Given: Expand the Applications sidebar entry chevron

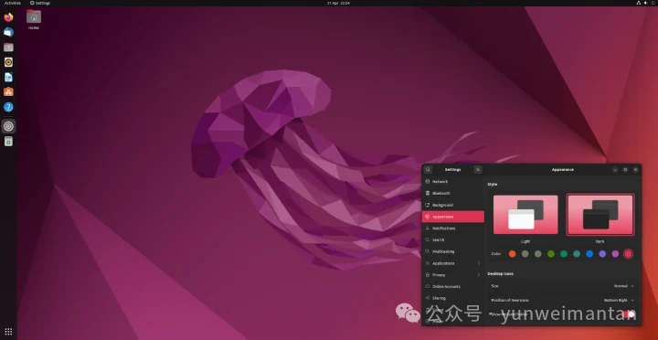Looking at the screenshot, I should click(479, 263).
